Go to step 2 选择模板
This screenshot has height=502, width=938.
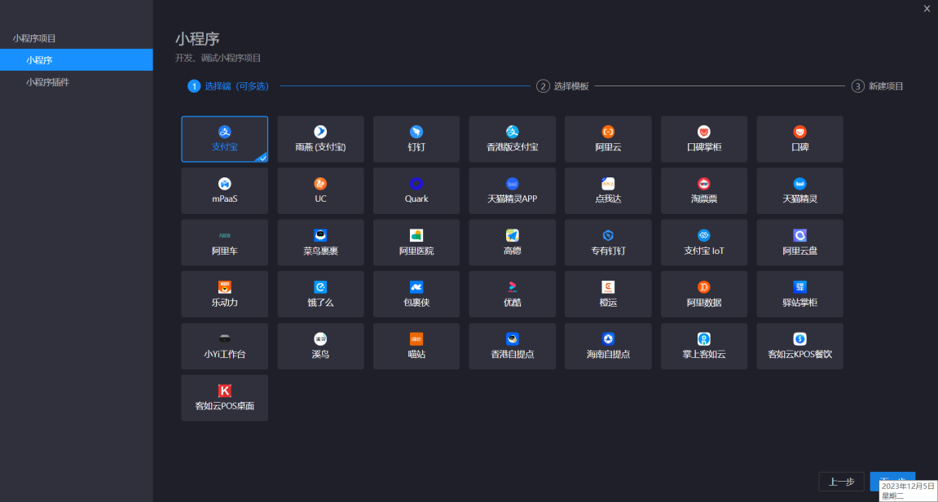563,86
